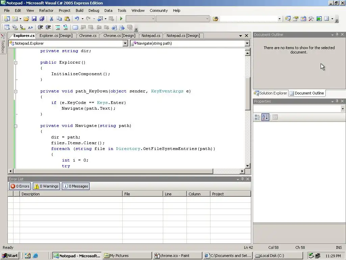The height and width of the screenshot is (260, 346).
Task: Toggle a bookmark on the current line
Action: point(75,27)
